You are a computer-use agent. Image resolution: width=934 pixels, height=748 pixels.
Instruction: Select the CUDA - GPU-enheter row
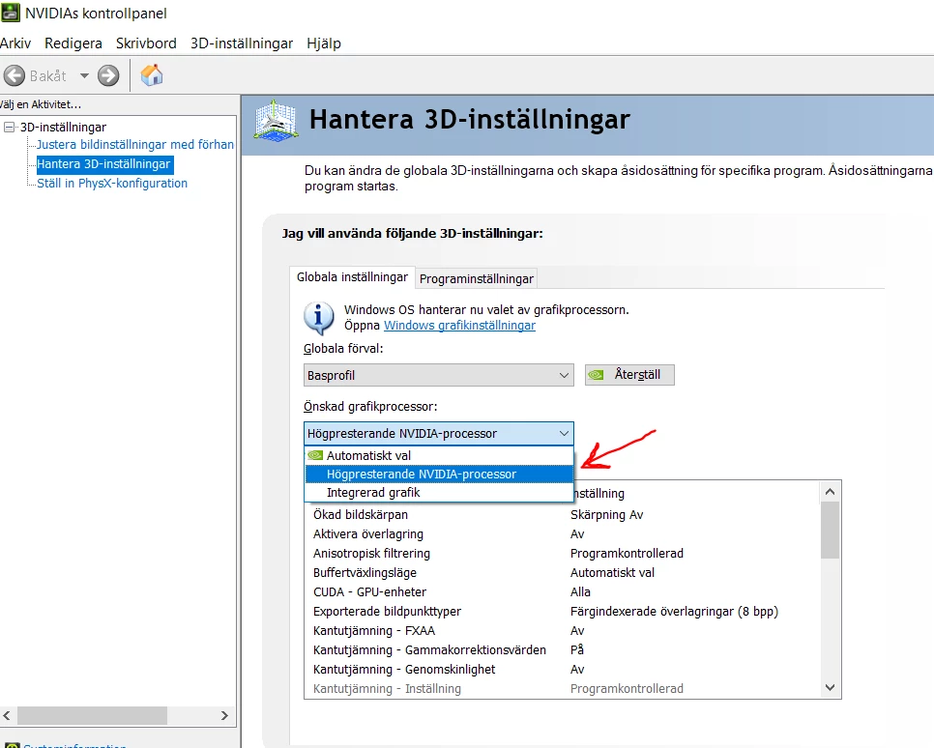[563, 592]
